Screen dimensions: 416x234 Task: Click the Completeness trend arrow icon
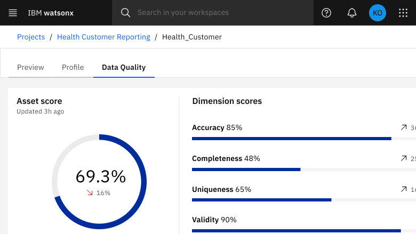tap(403, 158)
